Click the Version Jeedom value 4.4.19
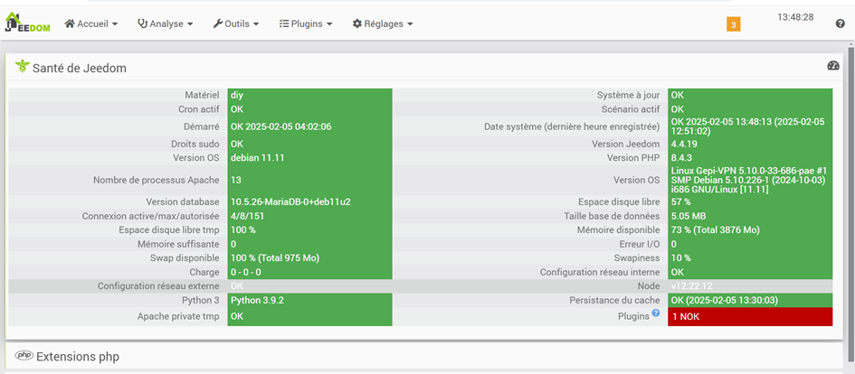The height and width of the screenshot is (374, 855). point(684,145)
